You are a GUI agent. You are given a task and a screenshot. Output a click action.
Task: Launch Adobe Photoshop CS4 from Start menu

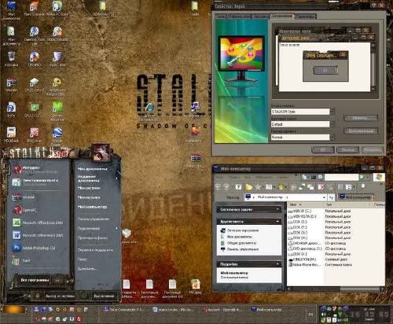[x=34, y=248]
